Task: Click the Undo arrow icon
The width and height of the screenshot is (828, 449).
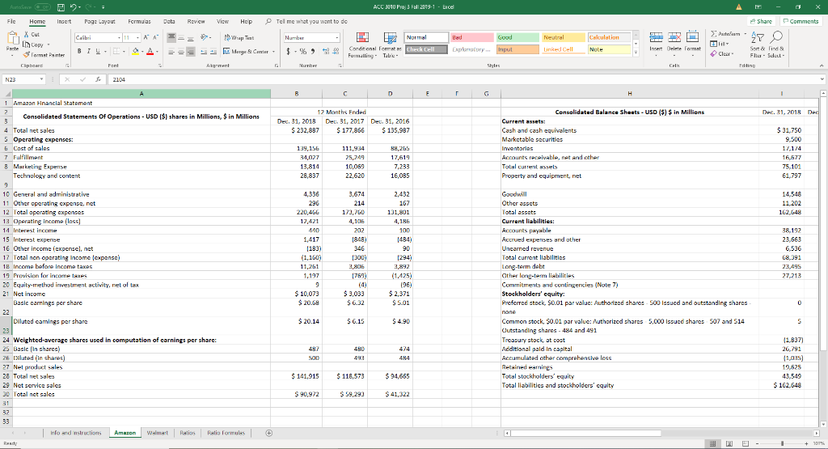Action: (x=74, y=7)
